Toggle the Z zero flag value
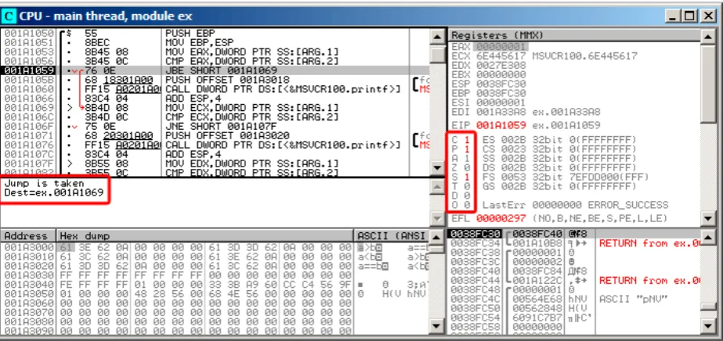This screenshot has height=341, width=723. click(x=466, y=167)
